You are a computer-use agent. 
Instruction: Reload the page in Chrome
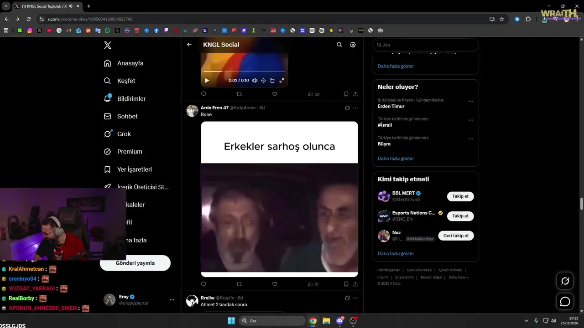click(x=28, y=19)
